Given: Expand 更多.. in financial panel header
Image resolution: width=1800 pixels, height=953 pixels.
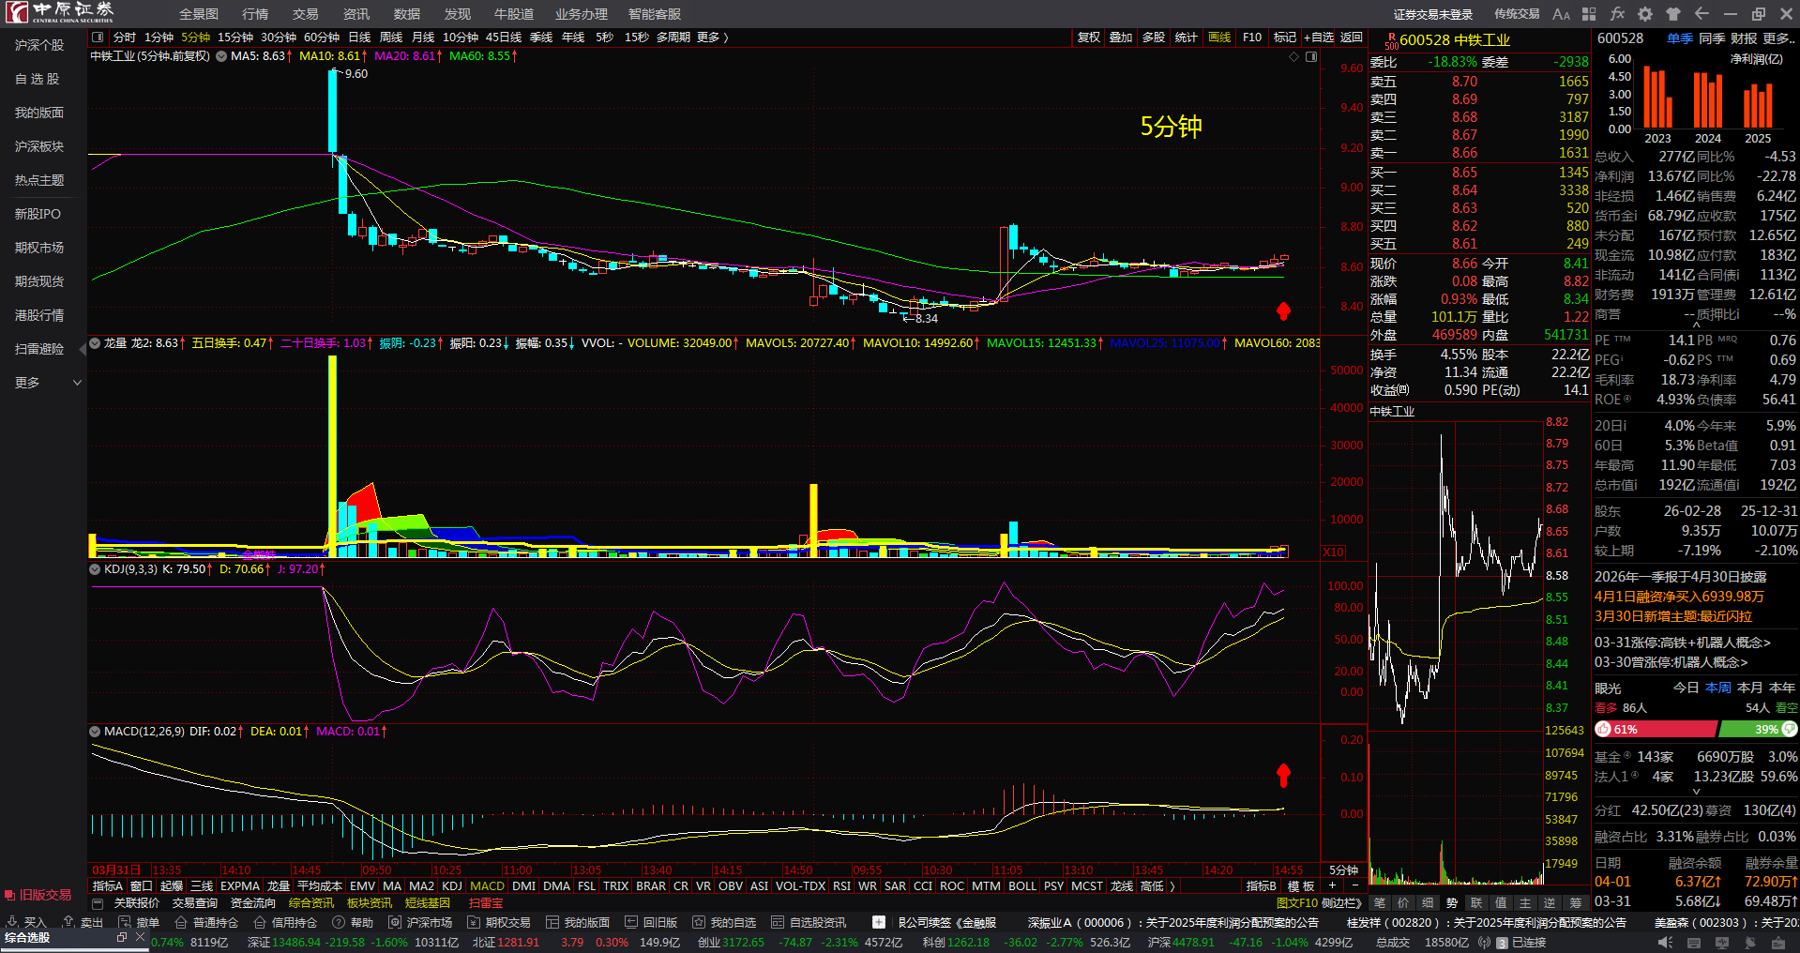Looking at the screenshot, I should click(1779, 38).
